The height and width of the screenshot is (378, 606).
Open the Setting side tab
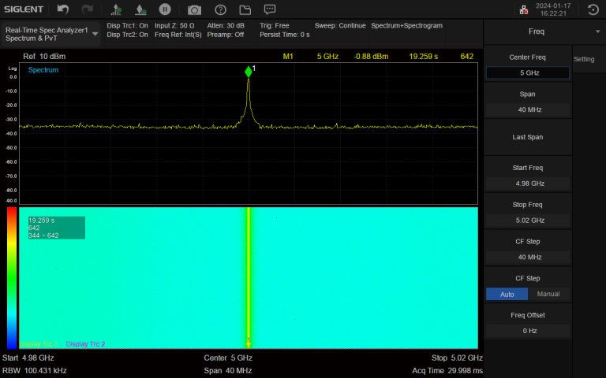(584, 59)
